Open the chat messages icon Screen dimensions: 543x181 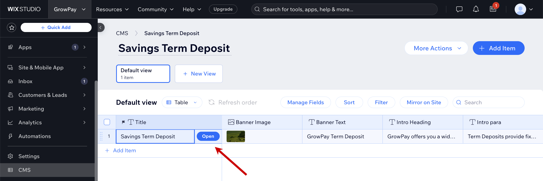coord(459,9)
